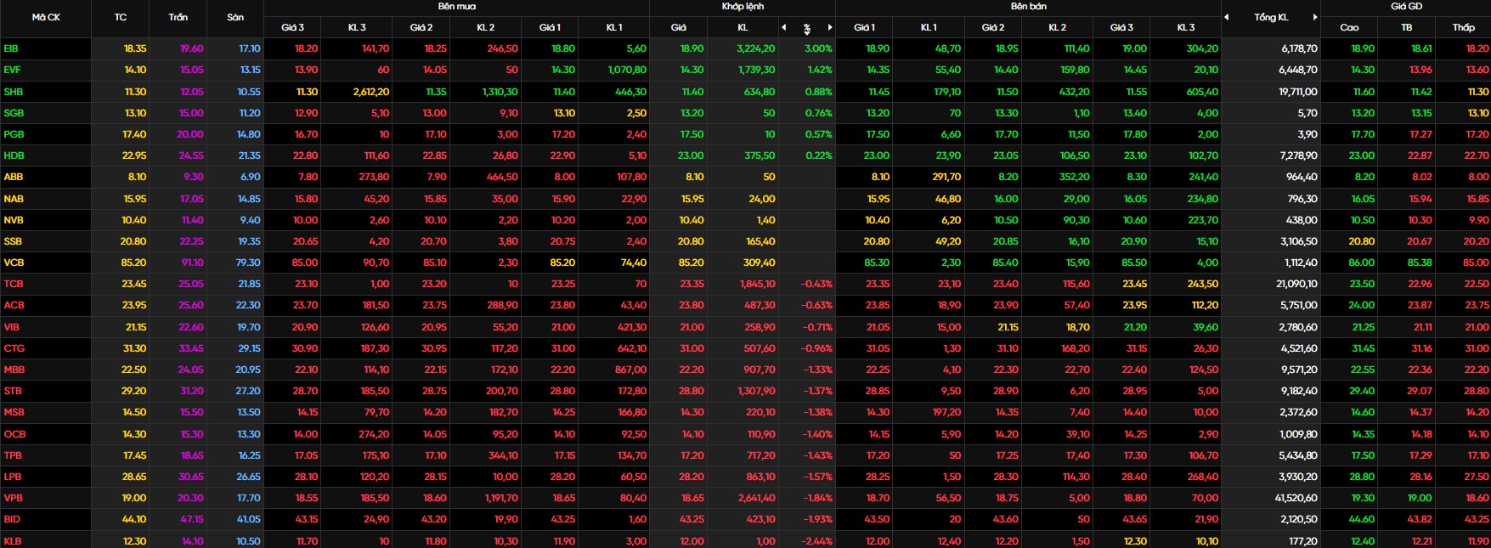Open the SSB stock symbol
The image size is (1491, 548).
point(13,241)
